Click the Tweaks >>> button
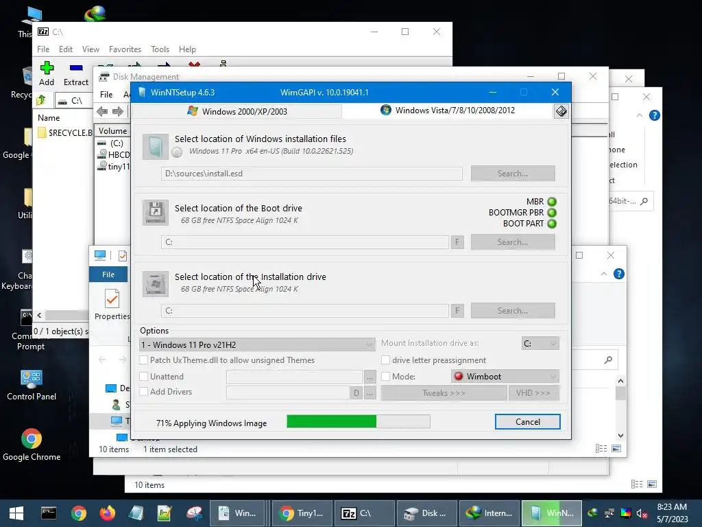Viewport: 702px width, 527px height. pos(444,393)
